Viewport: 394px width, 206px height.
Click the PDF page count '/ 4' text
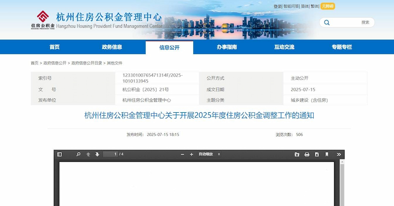121,154
